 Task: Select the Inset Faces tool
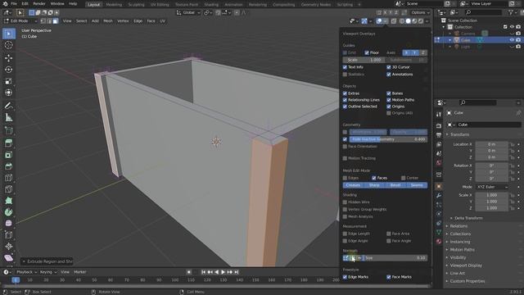coord(9,155)
